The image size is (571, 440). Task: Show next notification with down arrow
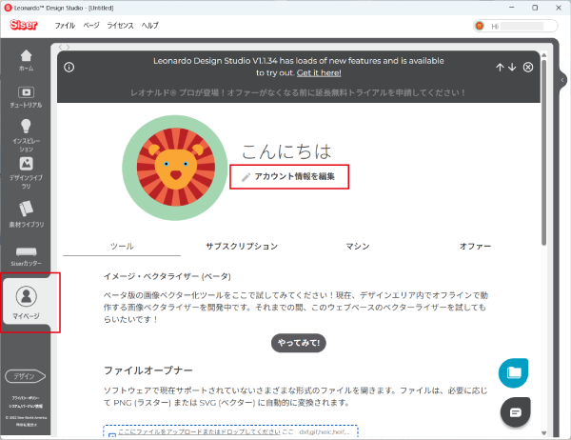pos(512,67)
